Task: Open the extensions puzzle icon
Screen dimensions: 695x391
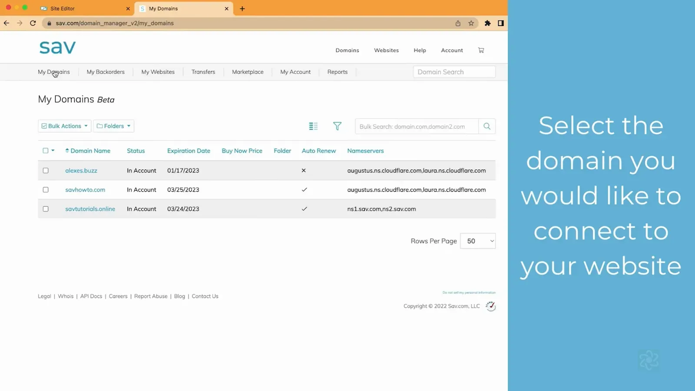Action: click(487, 23)
